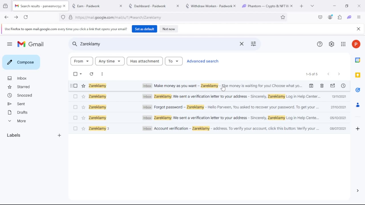Open Gmail Support help icon
This screenshot has height=205, width=365.
point(320,44)
